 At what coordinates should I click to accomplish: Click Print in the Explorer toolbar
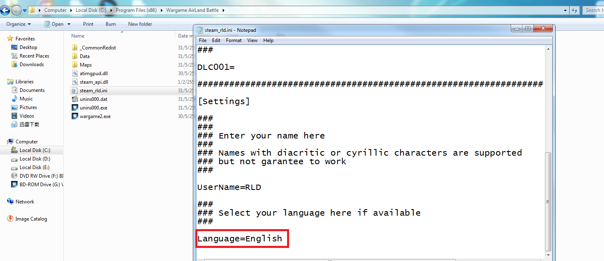(88, 24)
